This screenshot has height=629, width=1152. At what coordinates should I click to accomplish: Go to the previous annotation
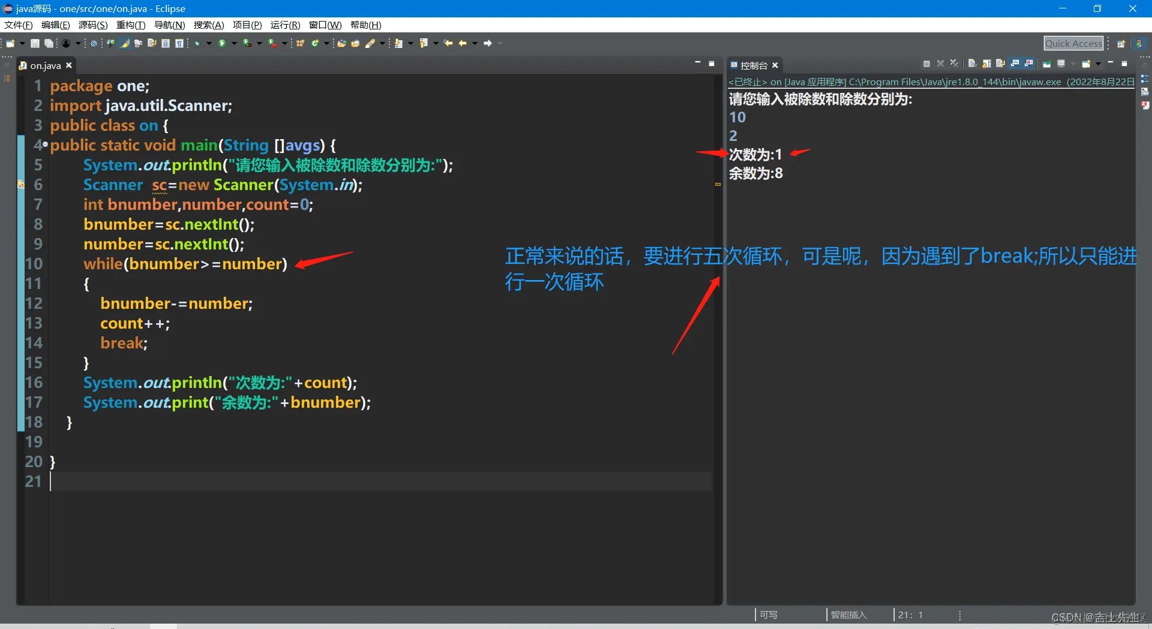(423, 43)
